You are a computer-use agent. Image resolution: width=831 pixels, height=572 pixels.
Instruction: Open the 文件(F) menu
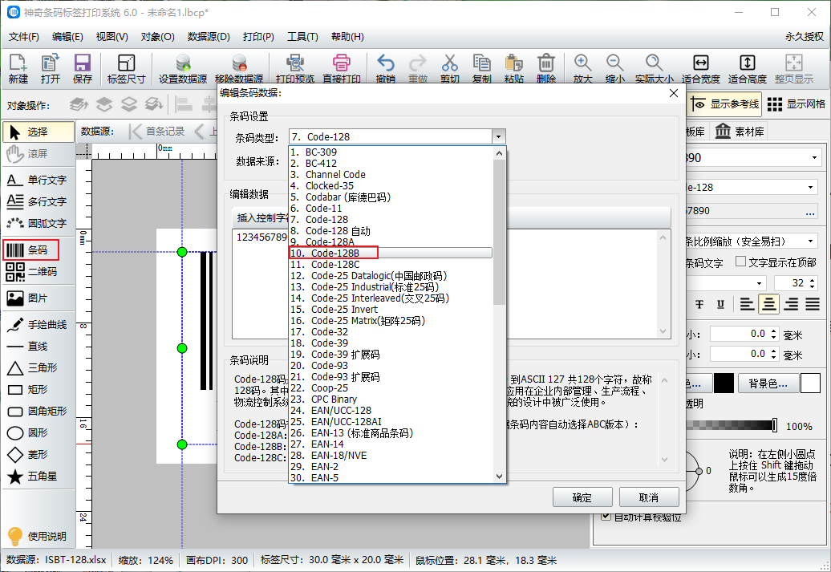click(x=24, y=37)
